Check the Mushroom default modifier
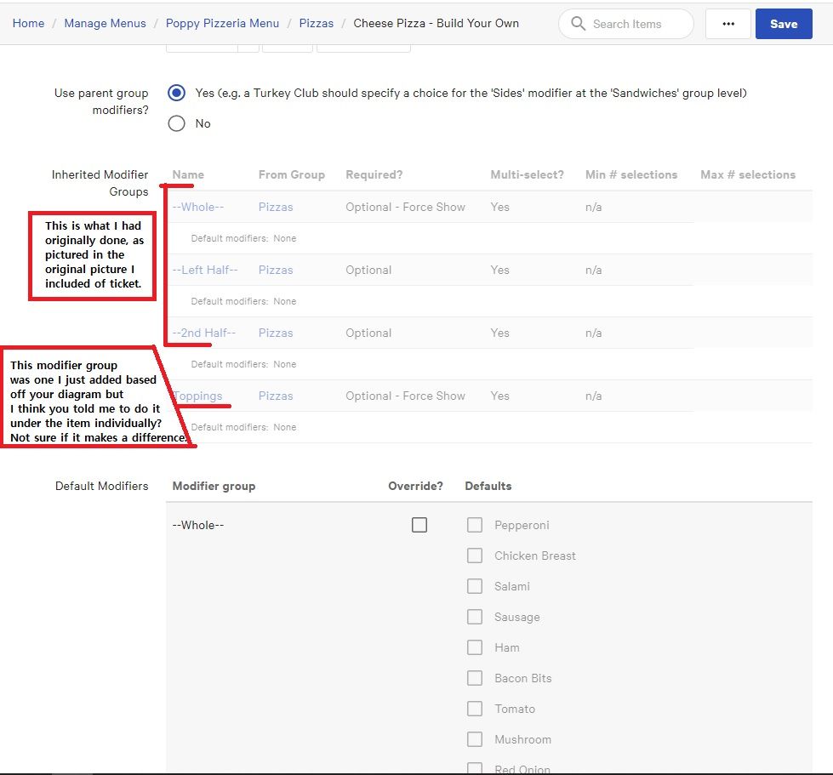The width and height of the screenshot is (833, 775). [475, 739]
